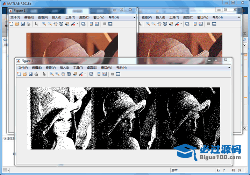Open 插入(I) menu in Figure 3
250x175 pixels.
(x=64, y=68)
